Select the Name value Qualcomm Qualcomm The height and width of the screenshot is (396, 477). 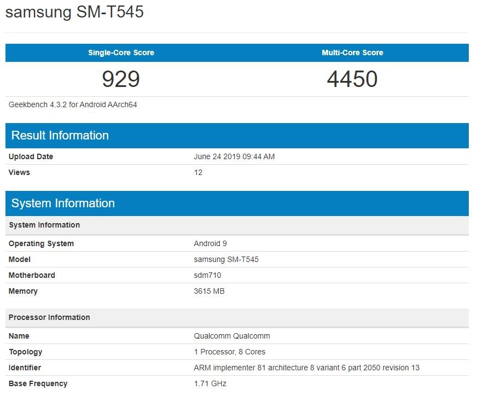(x=232, y=336)
